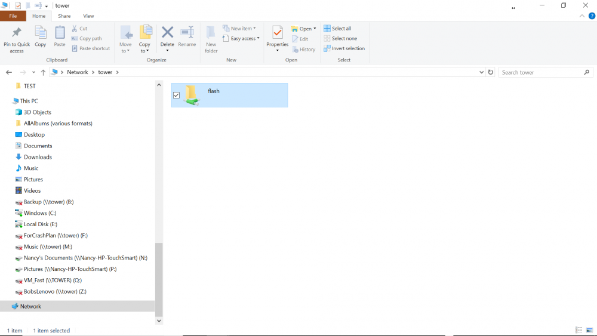Open AllAlbums (various formats) folder
This screenshot has height=336, width=597.
click(58, 124)
